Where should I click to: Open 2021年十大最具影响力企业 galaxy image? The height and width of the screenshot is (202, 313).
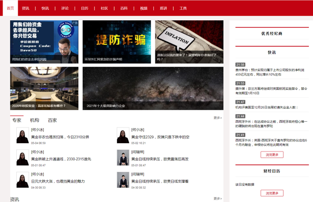pyautogui.click(x=153, y=89)
